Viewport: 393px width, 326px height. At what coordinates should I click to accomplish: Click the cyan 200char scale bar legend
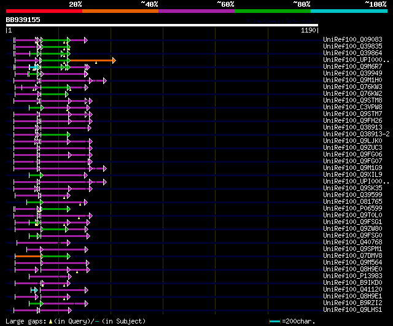pyautogui.click(x=274, y=321)
